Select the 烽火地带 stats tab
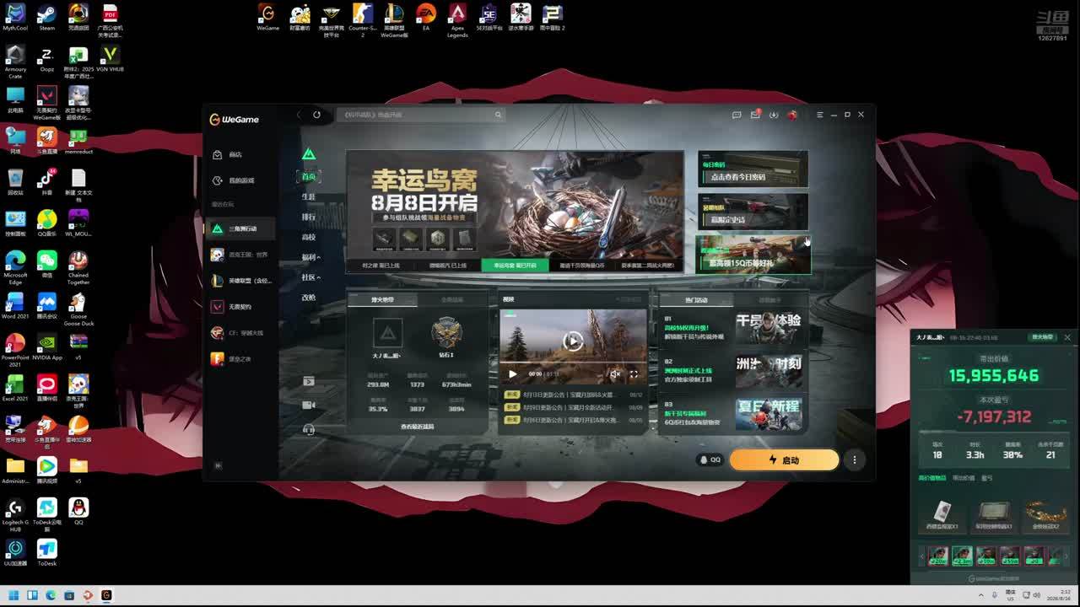1080x607 pixels. (x=382, y=300)
